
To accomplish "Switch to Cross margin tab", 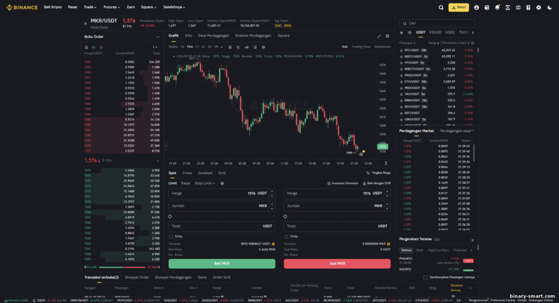I will [187, 173].
